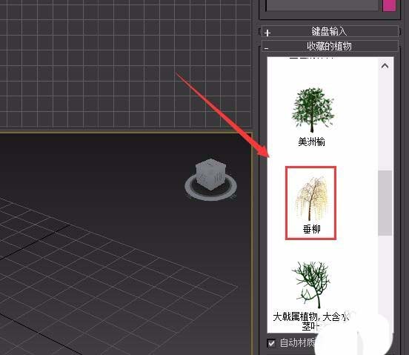Expand the 键盘输入 rollout
The image size is (409, 355).
[x=330, y=32]
